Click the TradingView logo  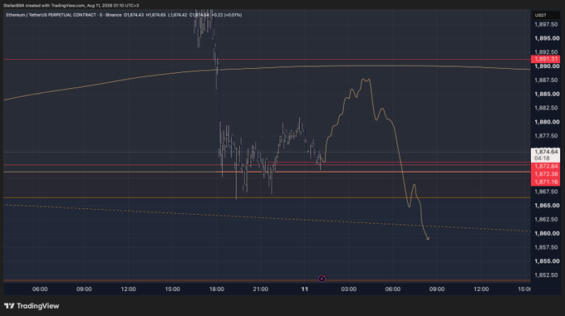32,306
